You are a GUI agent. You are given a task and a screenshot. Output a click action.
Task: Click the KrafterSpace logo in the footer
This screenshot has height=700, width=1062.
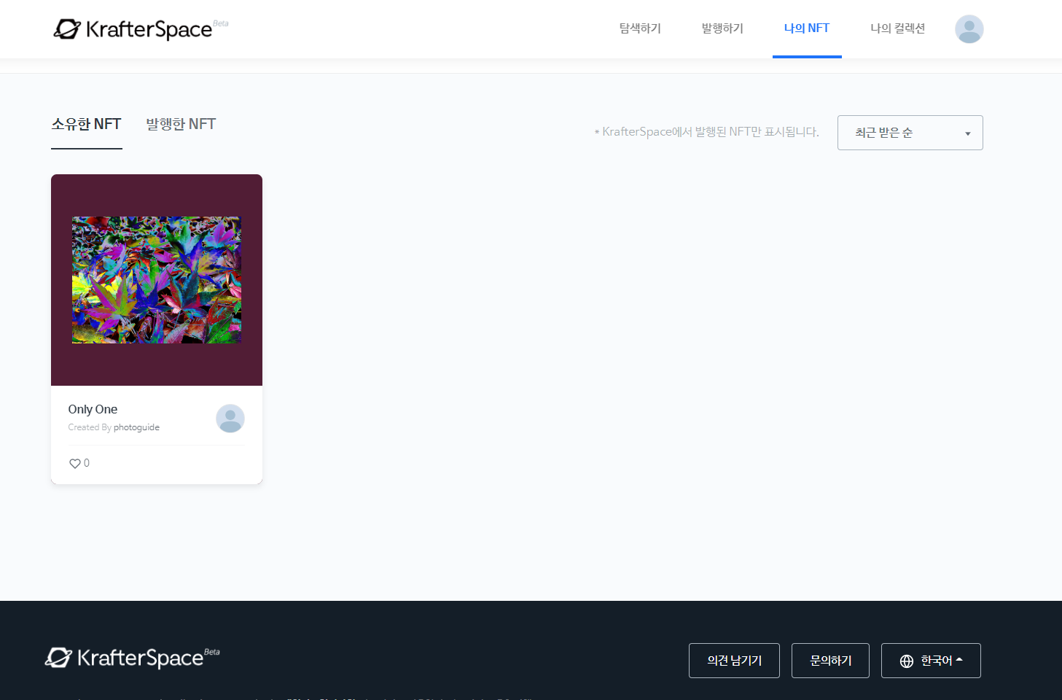click(x=131, y=657)
